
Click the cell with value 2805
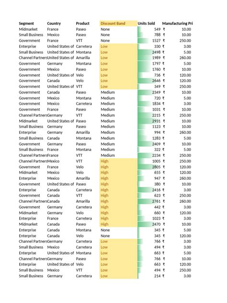(149, 167)
